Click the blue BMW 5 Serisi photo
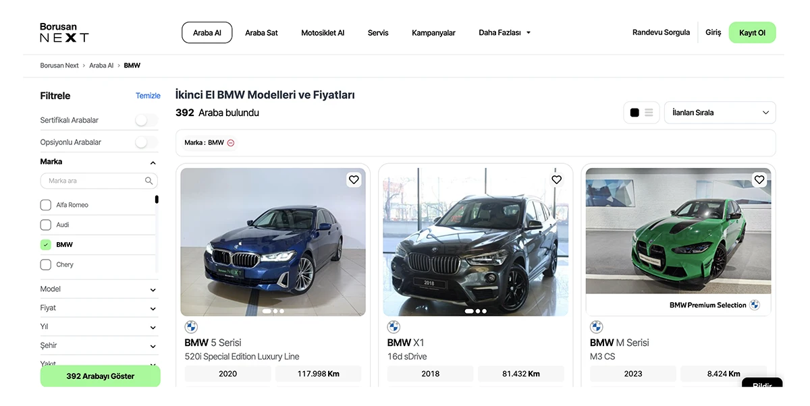810x406 pixels. point(273,243)
